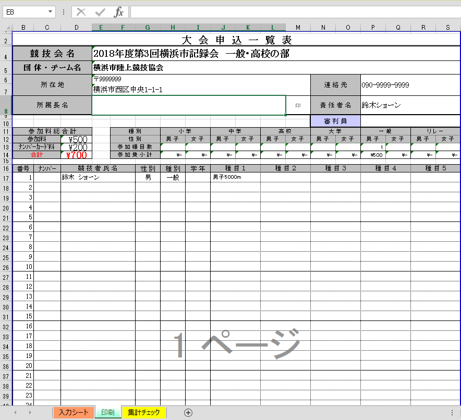Switch to the 入力シート sheet tab
Screen dimensions: 461x420
coord(74,412)
